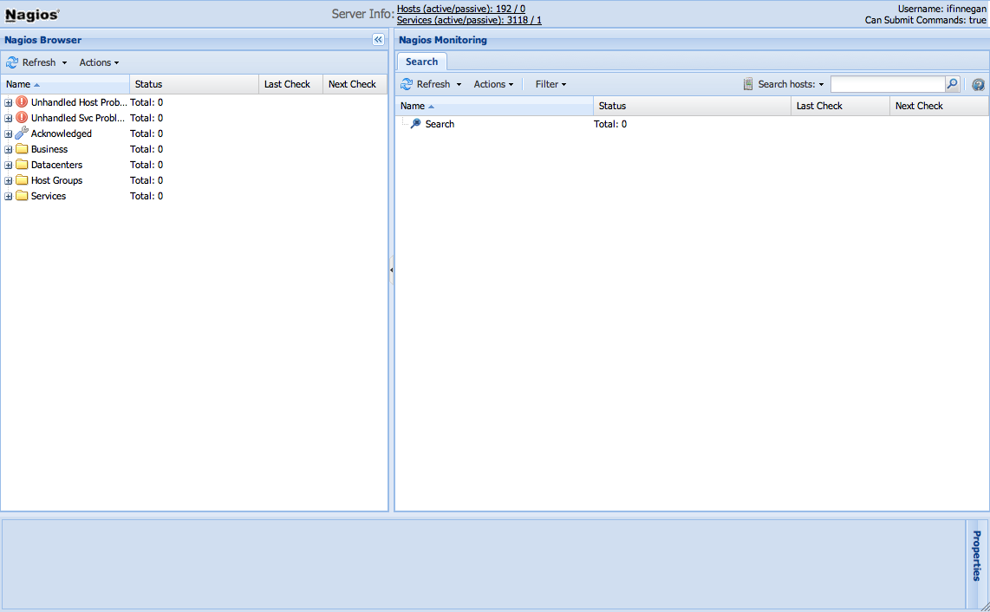The height and width of the screenshot is (612, 990).
Task: Collapse the Nagios Browser panel with double-chevron
Action: coord(378,40)
